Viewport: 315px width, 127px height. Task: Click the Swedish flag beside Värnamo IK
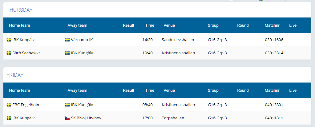click(x=67, y=40)
